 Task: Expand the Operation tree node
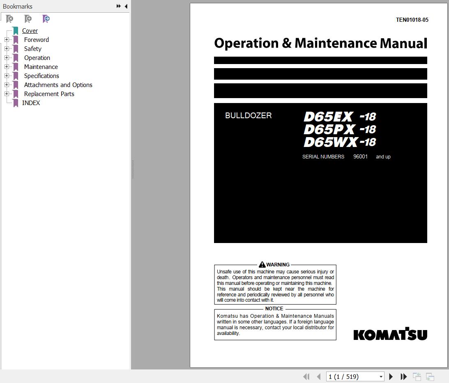tap(7, 57)
